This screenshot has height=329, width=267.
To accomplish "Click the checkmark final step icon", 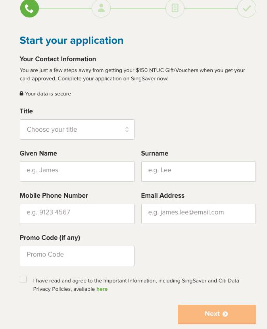I will (247, 8).
